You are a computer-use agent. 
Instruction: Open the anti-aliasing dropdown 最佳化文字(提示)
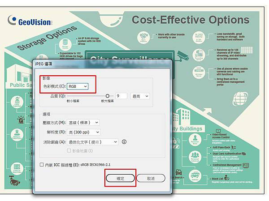pyautogui.click(x=92, y=142)
